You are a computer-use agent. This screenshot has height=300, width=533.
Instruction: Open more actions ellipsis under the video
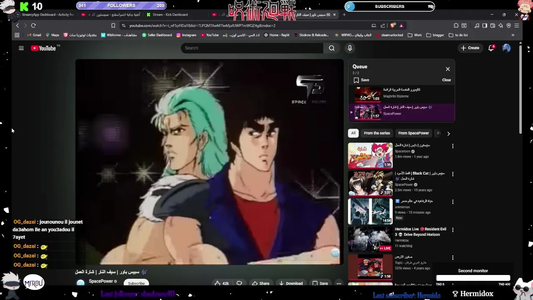coord(339,283)
